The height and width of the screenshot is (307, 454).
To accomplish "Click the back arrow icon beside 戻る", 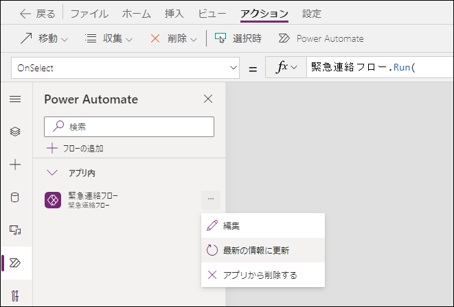I will click(x=25, y=14).
